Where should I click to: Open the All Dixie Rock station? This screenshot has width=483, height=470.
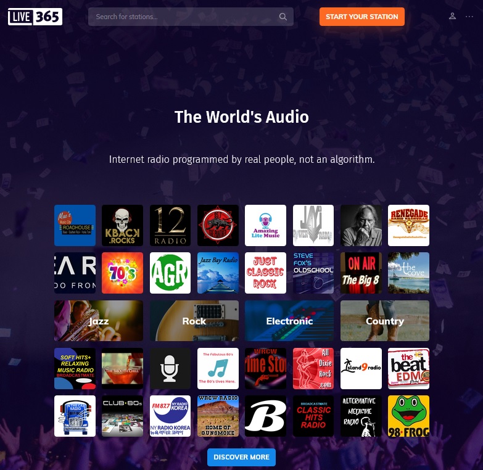pos(313,369)
